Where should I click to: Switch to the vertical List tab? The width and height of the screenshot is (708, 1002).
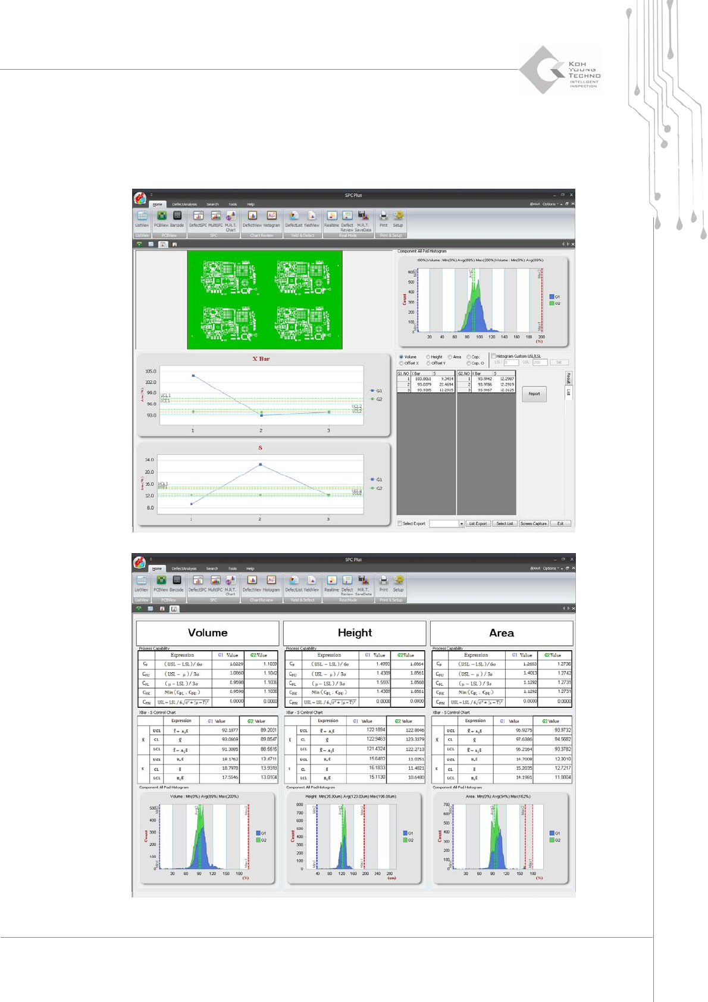pyautogui.click(x=568, y=392)
